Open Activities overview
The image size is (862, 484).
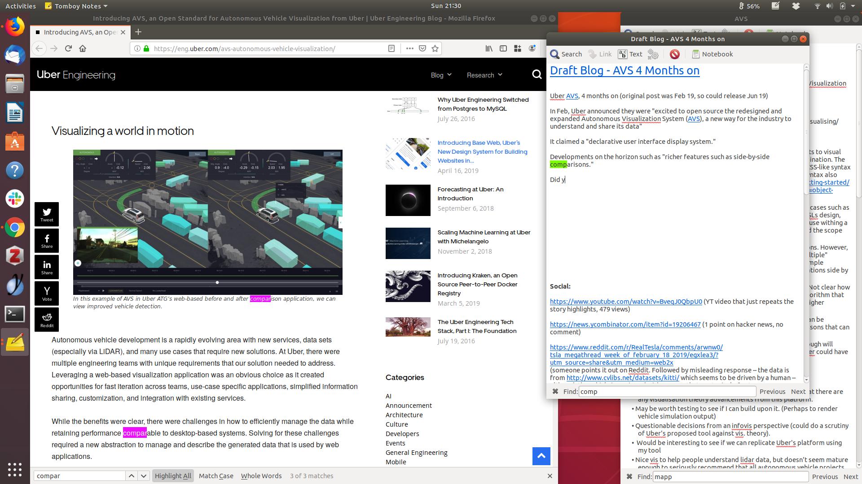(21, 6)
